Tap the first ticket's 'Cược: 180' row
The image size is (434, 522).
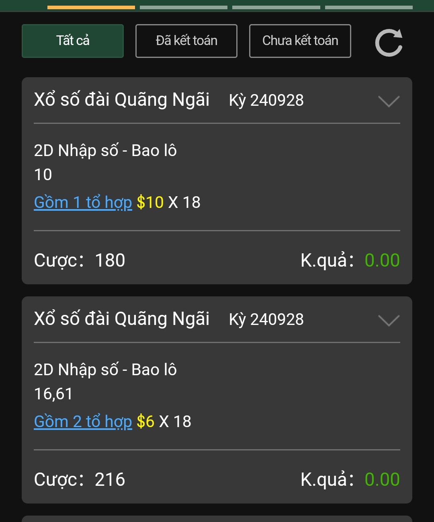click(80, 260)
